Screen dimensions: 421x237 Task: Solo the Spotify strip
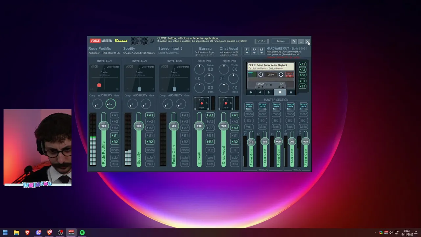(x=150, y=157)
